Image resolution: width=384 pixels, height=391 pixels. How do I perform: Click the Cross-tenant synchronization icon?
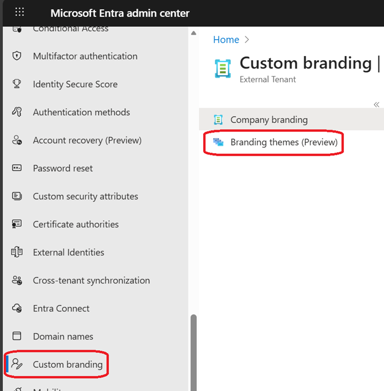tap(17, 281)
